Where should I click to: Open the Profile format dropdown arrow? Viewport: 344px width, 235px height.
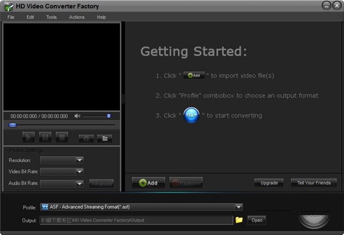pyautogui.click(x=239, y=207)
